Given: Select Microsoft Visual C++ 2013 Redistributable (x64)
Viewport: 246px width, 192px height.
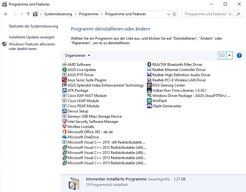Looking at the screenshot, I should pos(104,158).
